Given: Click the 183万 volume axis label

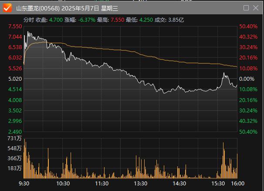Looking at the screenshot, I should [x=14, y=168].
